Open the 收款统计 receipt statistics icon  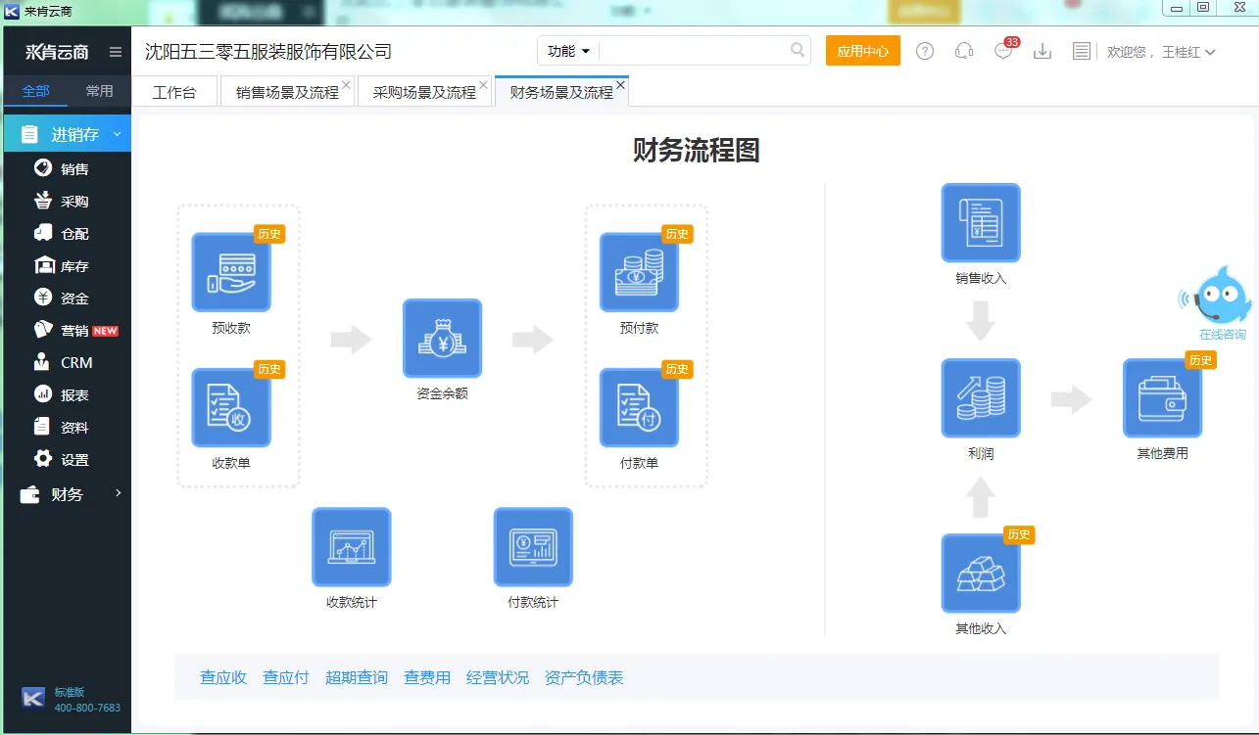tap(351, 546)
